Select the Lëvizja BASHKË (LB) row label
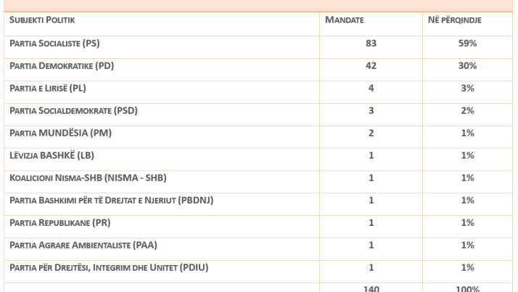The height and width of the screenshot is (292, 518). click(52, 155)
